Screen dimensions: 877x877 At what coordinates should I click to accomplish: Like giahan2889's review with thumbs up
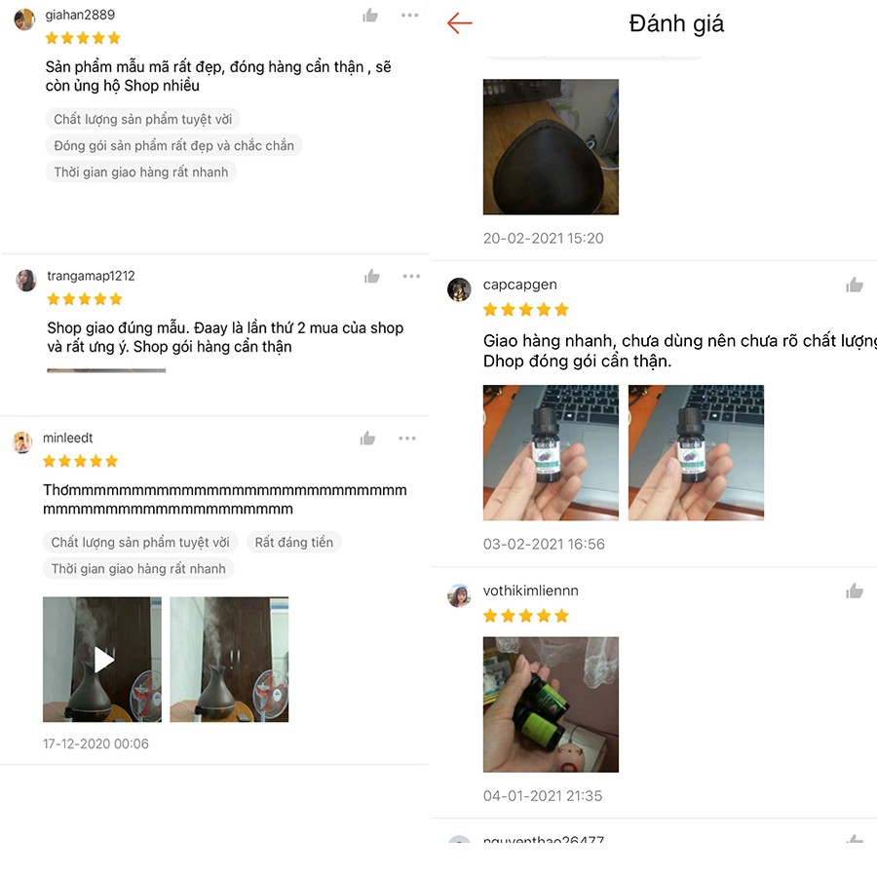pos(370,15)
